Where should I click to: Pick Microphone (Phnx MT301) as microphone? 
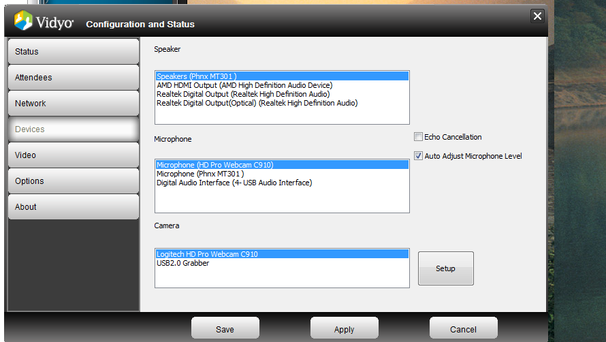(x=200, y=174)
